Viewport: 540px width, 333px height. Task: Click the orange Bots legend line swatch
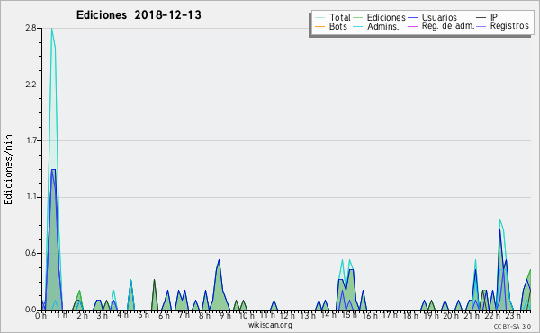319,26
